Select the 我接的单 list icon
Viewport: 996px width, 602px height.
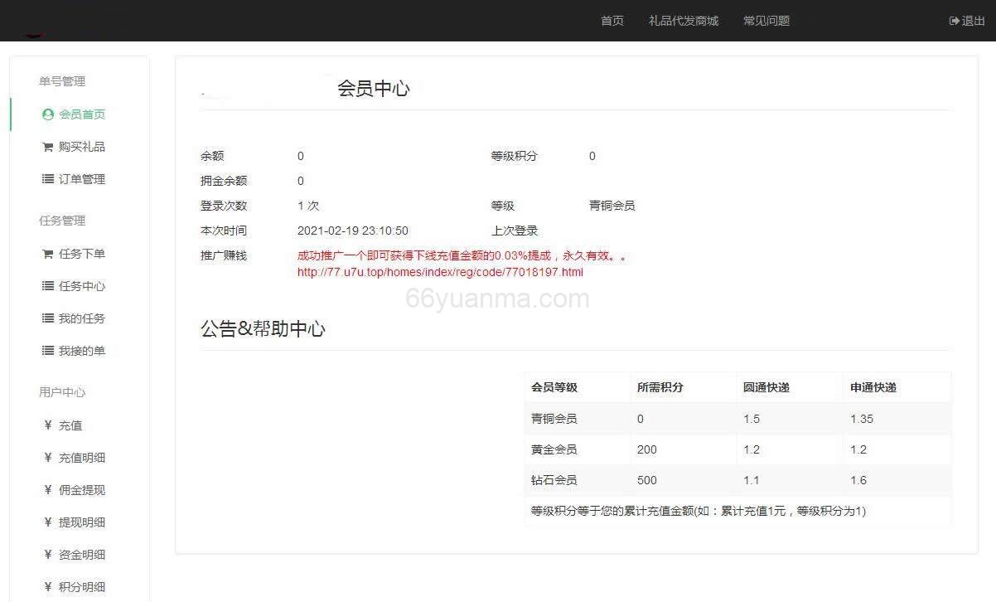(x=47, y=350)
